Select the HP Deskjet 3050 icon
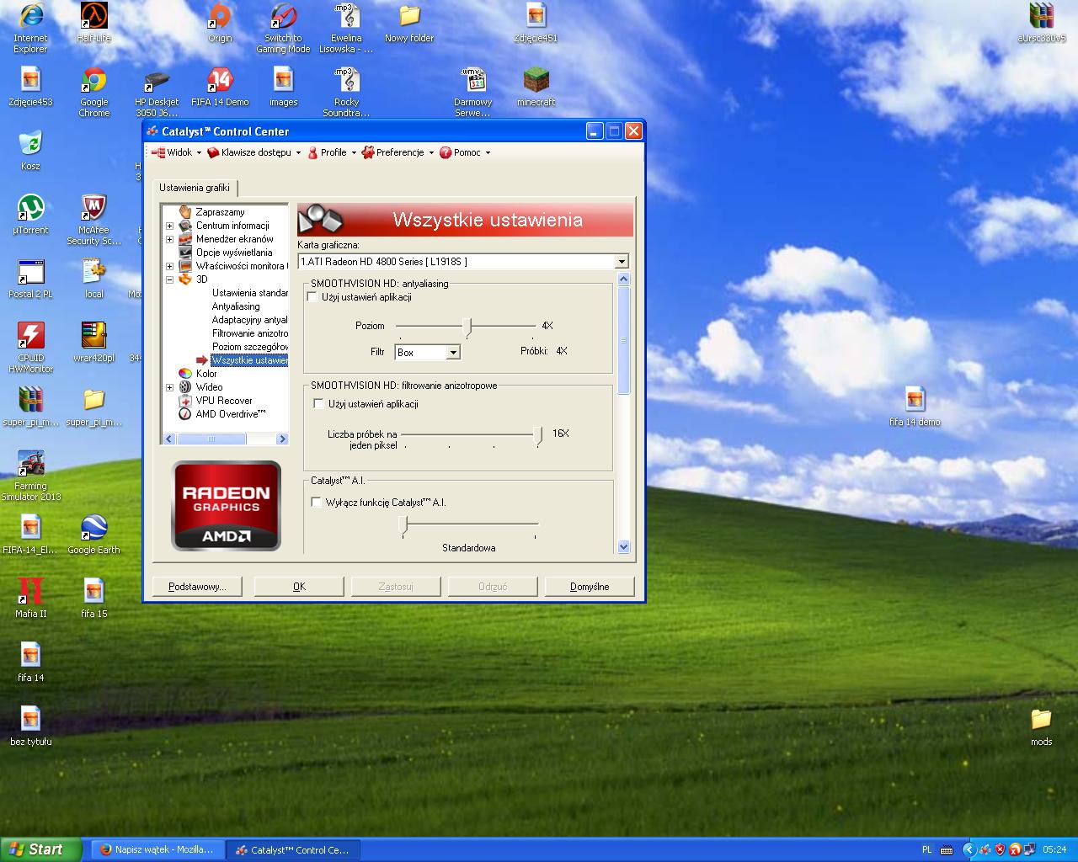 pos(157,93)
